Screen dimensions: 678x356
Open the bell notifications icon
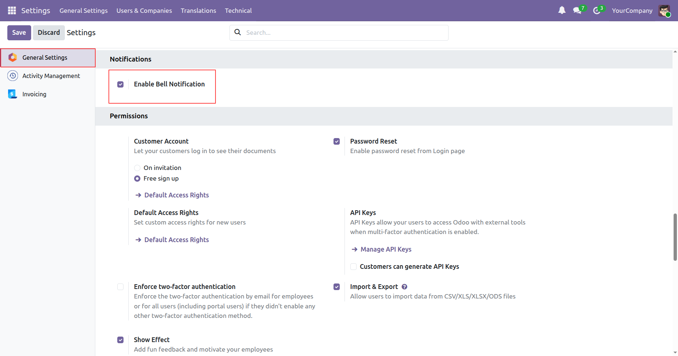pos(562,10)
